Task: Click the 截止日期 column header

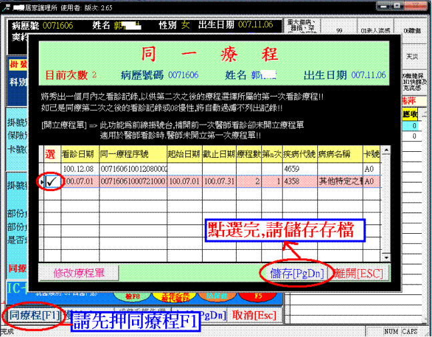Action: [x=219, y=155]
